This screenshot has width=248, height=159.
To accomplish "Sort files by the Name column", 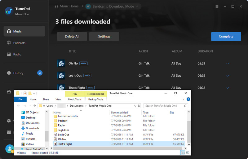I will click(x=57, y=113).
